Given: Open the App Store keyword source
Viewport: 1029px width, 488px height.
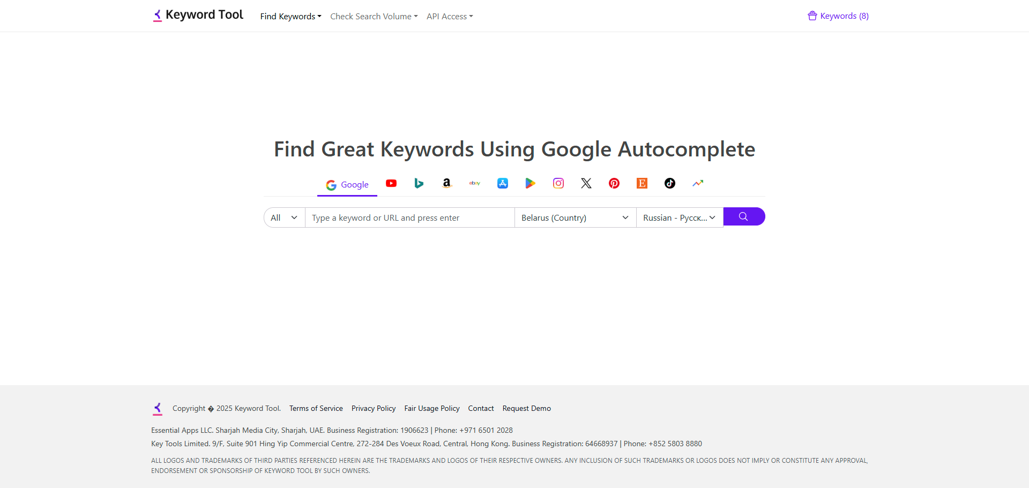Looking at the screenshot, I should (503, 183).
